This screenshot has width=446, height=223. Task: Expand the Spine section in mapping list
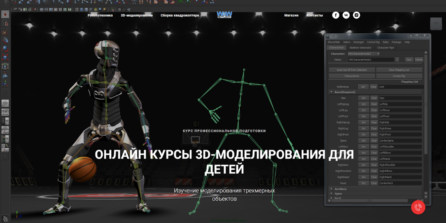click(331, 194)
